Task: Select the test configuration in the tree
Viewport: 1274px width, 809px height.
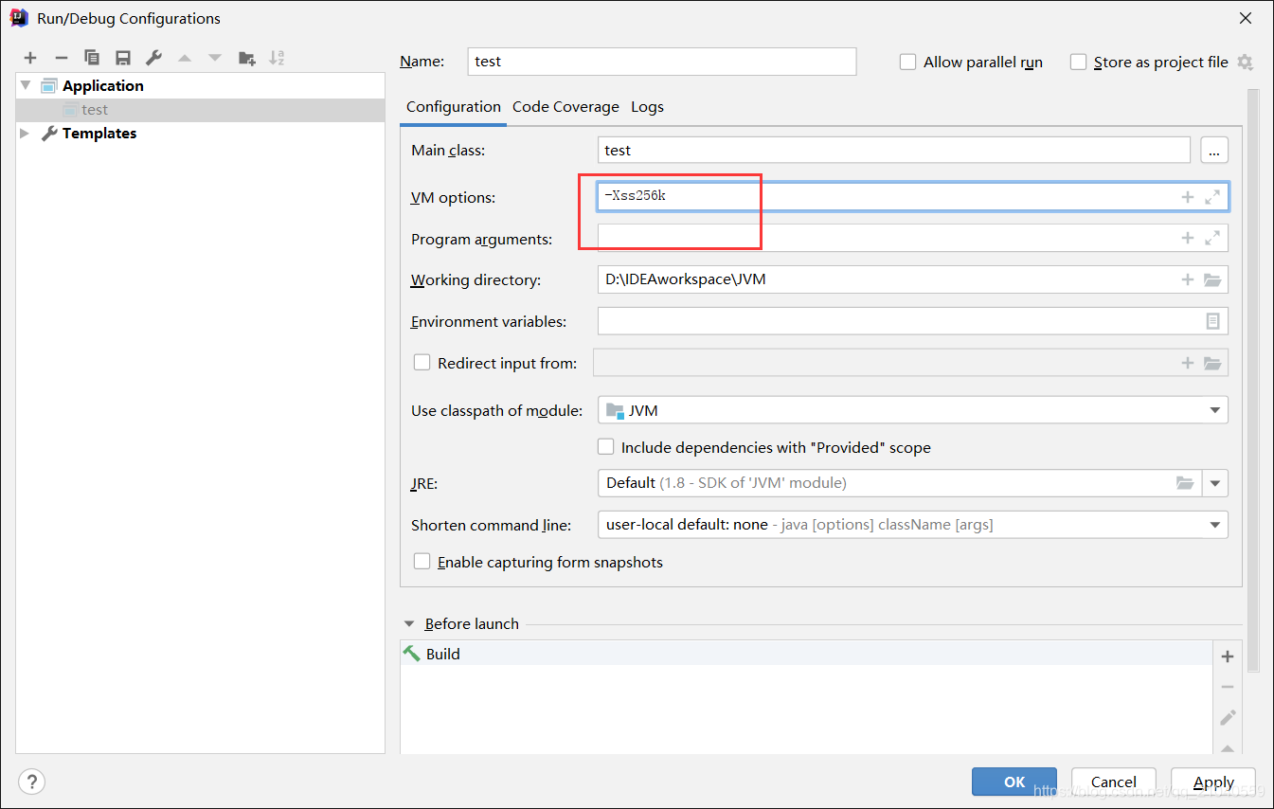Action: [200, 110]
